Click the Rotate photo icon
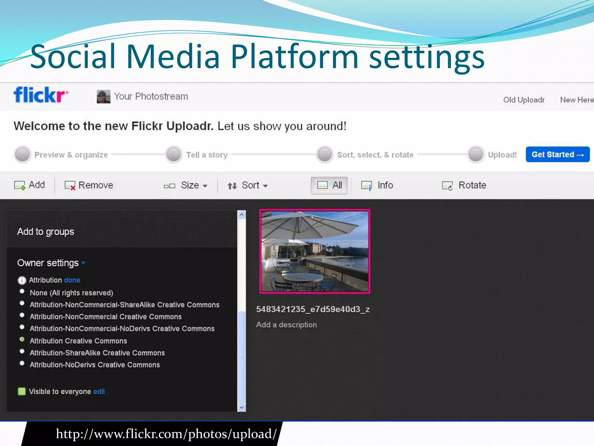Viewport: 594px width, 446px height. [x=447, y=186]
